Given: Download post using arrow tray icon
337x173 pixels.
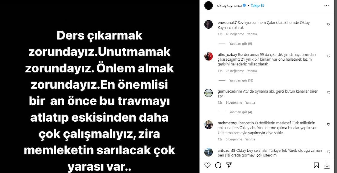Looking at the screenshot, I should click(x=327, y=165).
